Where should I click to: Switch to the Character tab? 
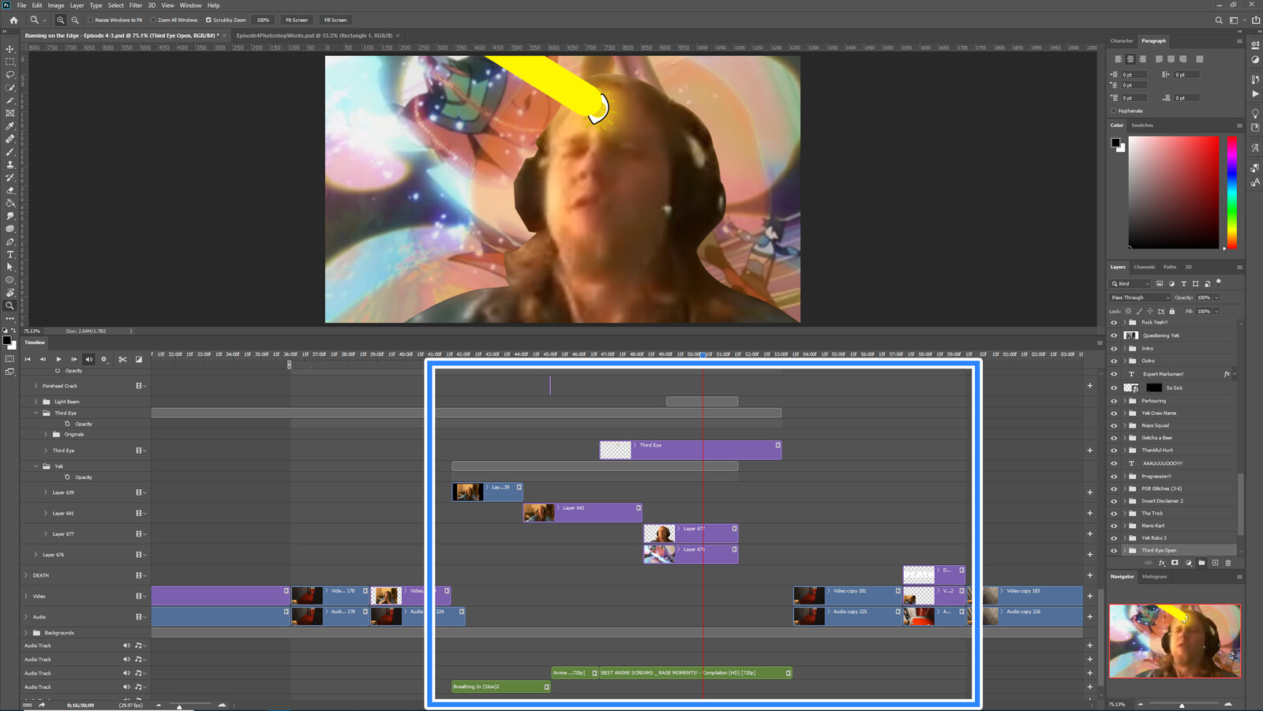1122,40
